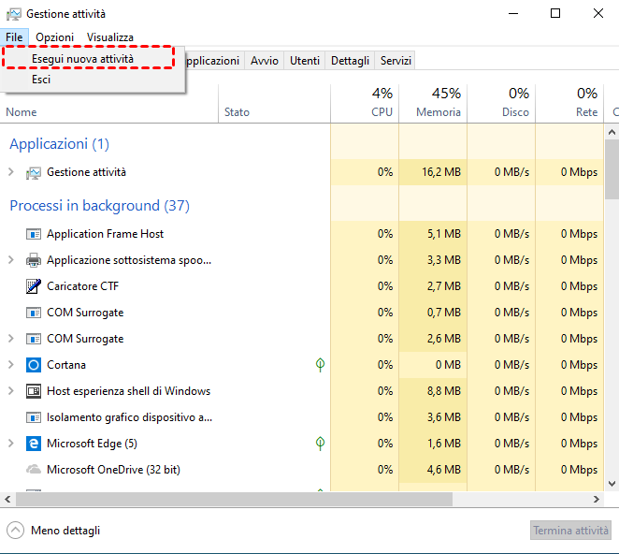The width and height of the screenshot is (619, 554).
Task: Click the Microsoft Edge process icon
Action: 34,444
